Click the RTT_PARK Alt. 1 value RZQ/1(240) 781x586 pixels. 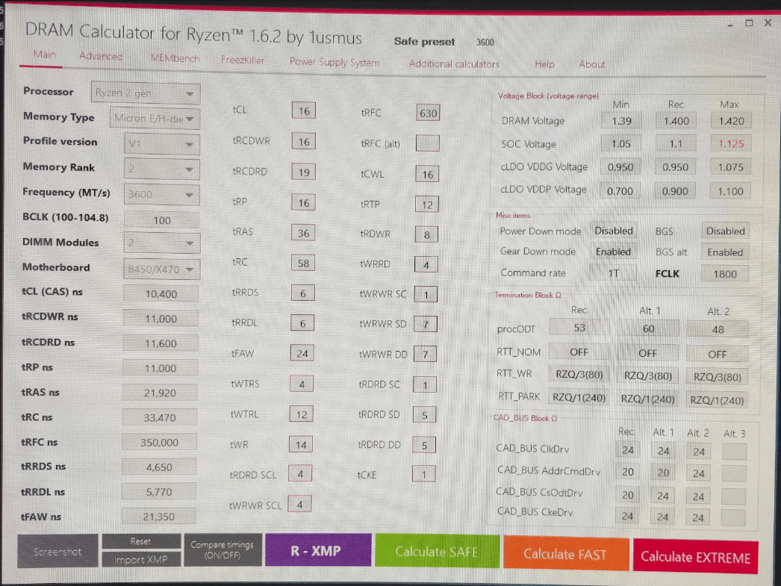click(x=647, y=399)
